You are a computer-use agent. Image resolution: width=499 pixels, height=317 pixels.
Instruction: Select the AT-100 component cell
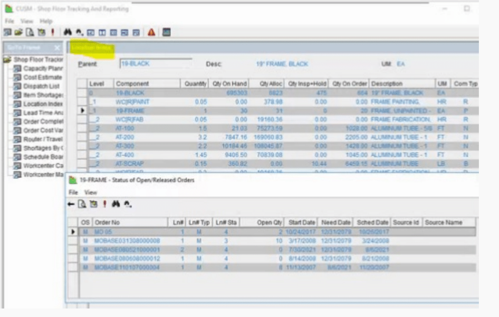(x=147, y=128)
